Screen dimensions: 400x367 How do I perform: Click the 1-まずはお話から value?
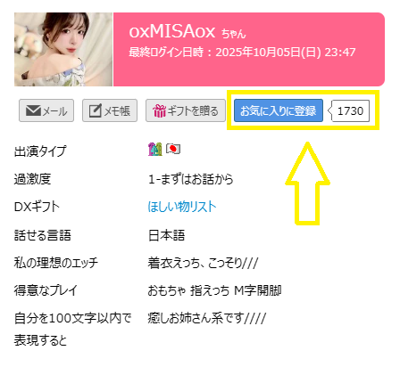point(191,179)
